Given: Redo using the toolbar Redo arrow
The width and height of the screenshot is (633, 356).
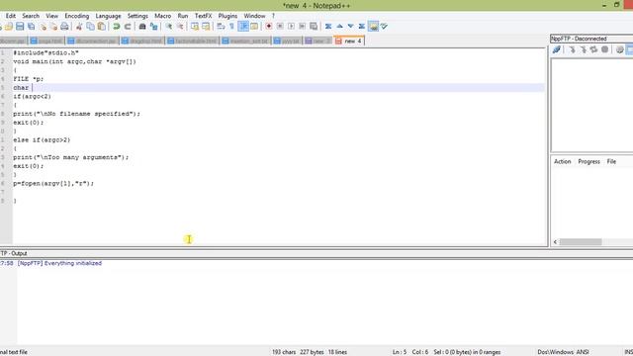Looking at the screenshot, I should pos(128,27).
